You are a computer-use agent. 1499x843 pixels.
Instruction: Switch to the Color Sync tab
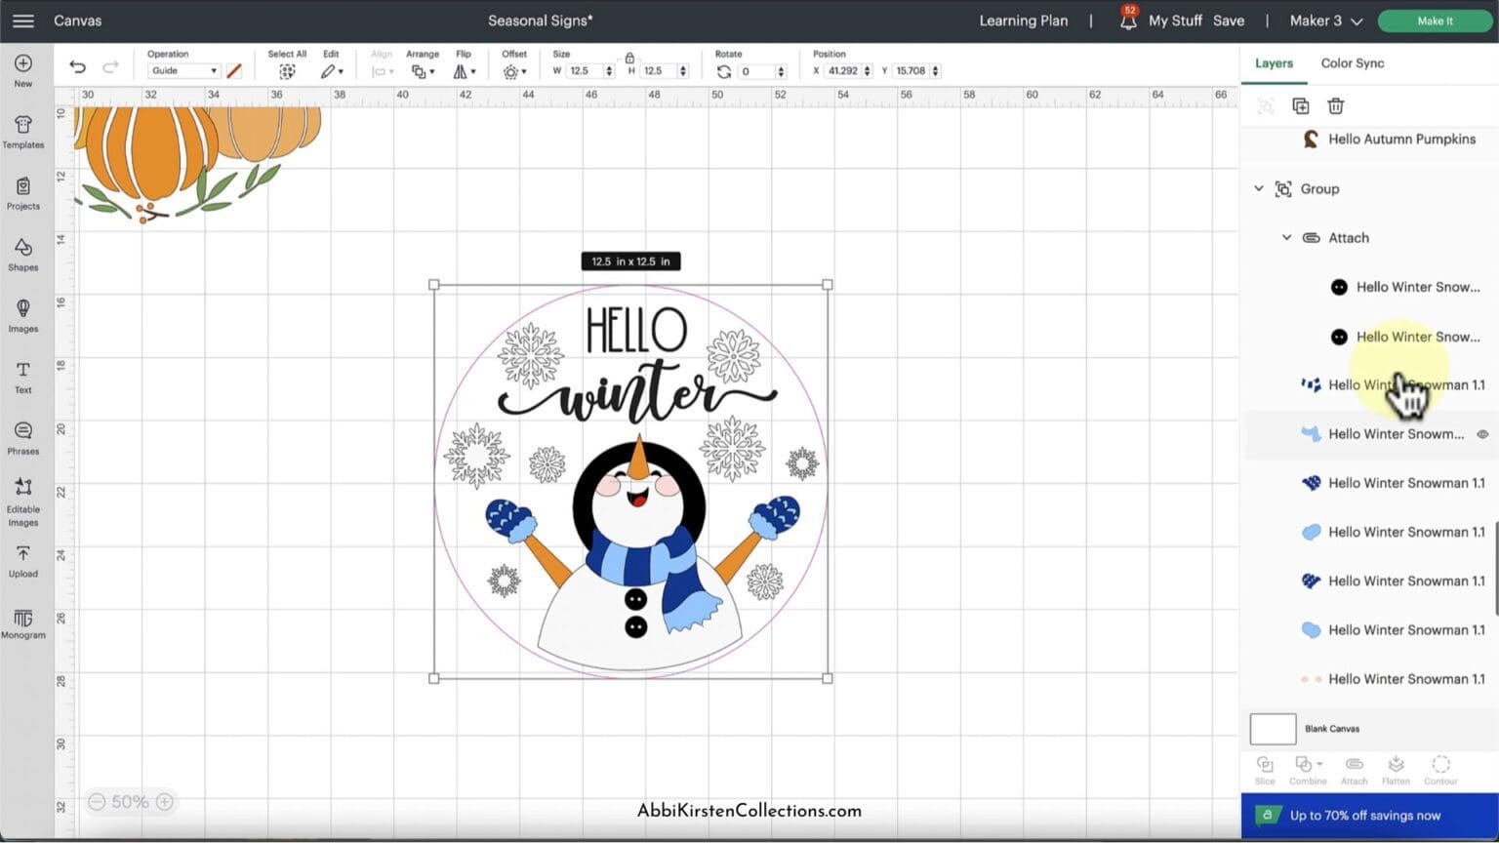point(1352,62)
